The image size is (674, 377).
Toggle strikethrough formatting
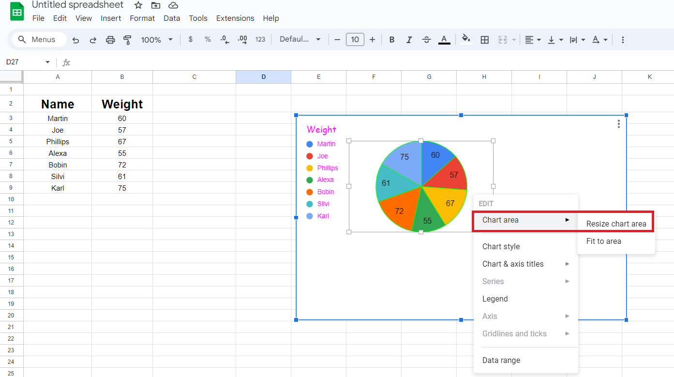point(426,40)
